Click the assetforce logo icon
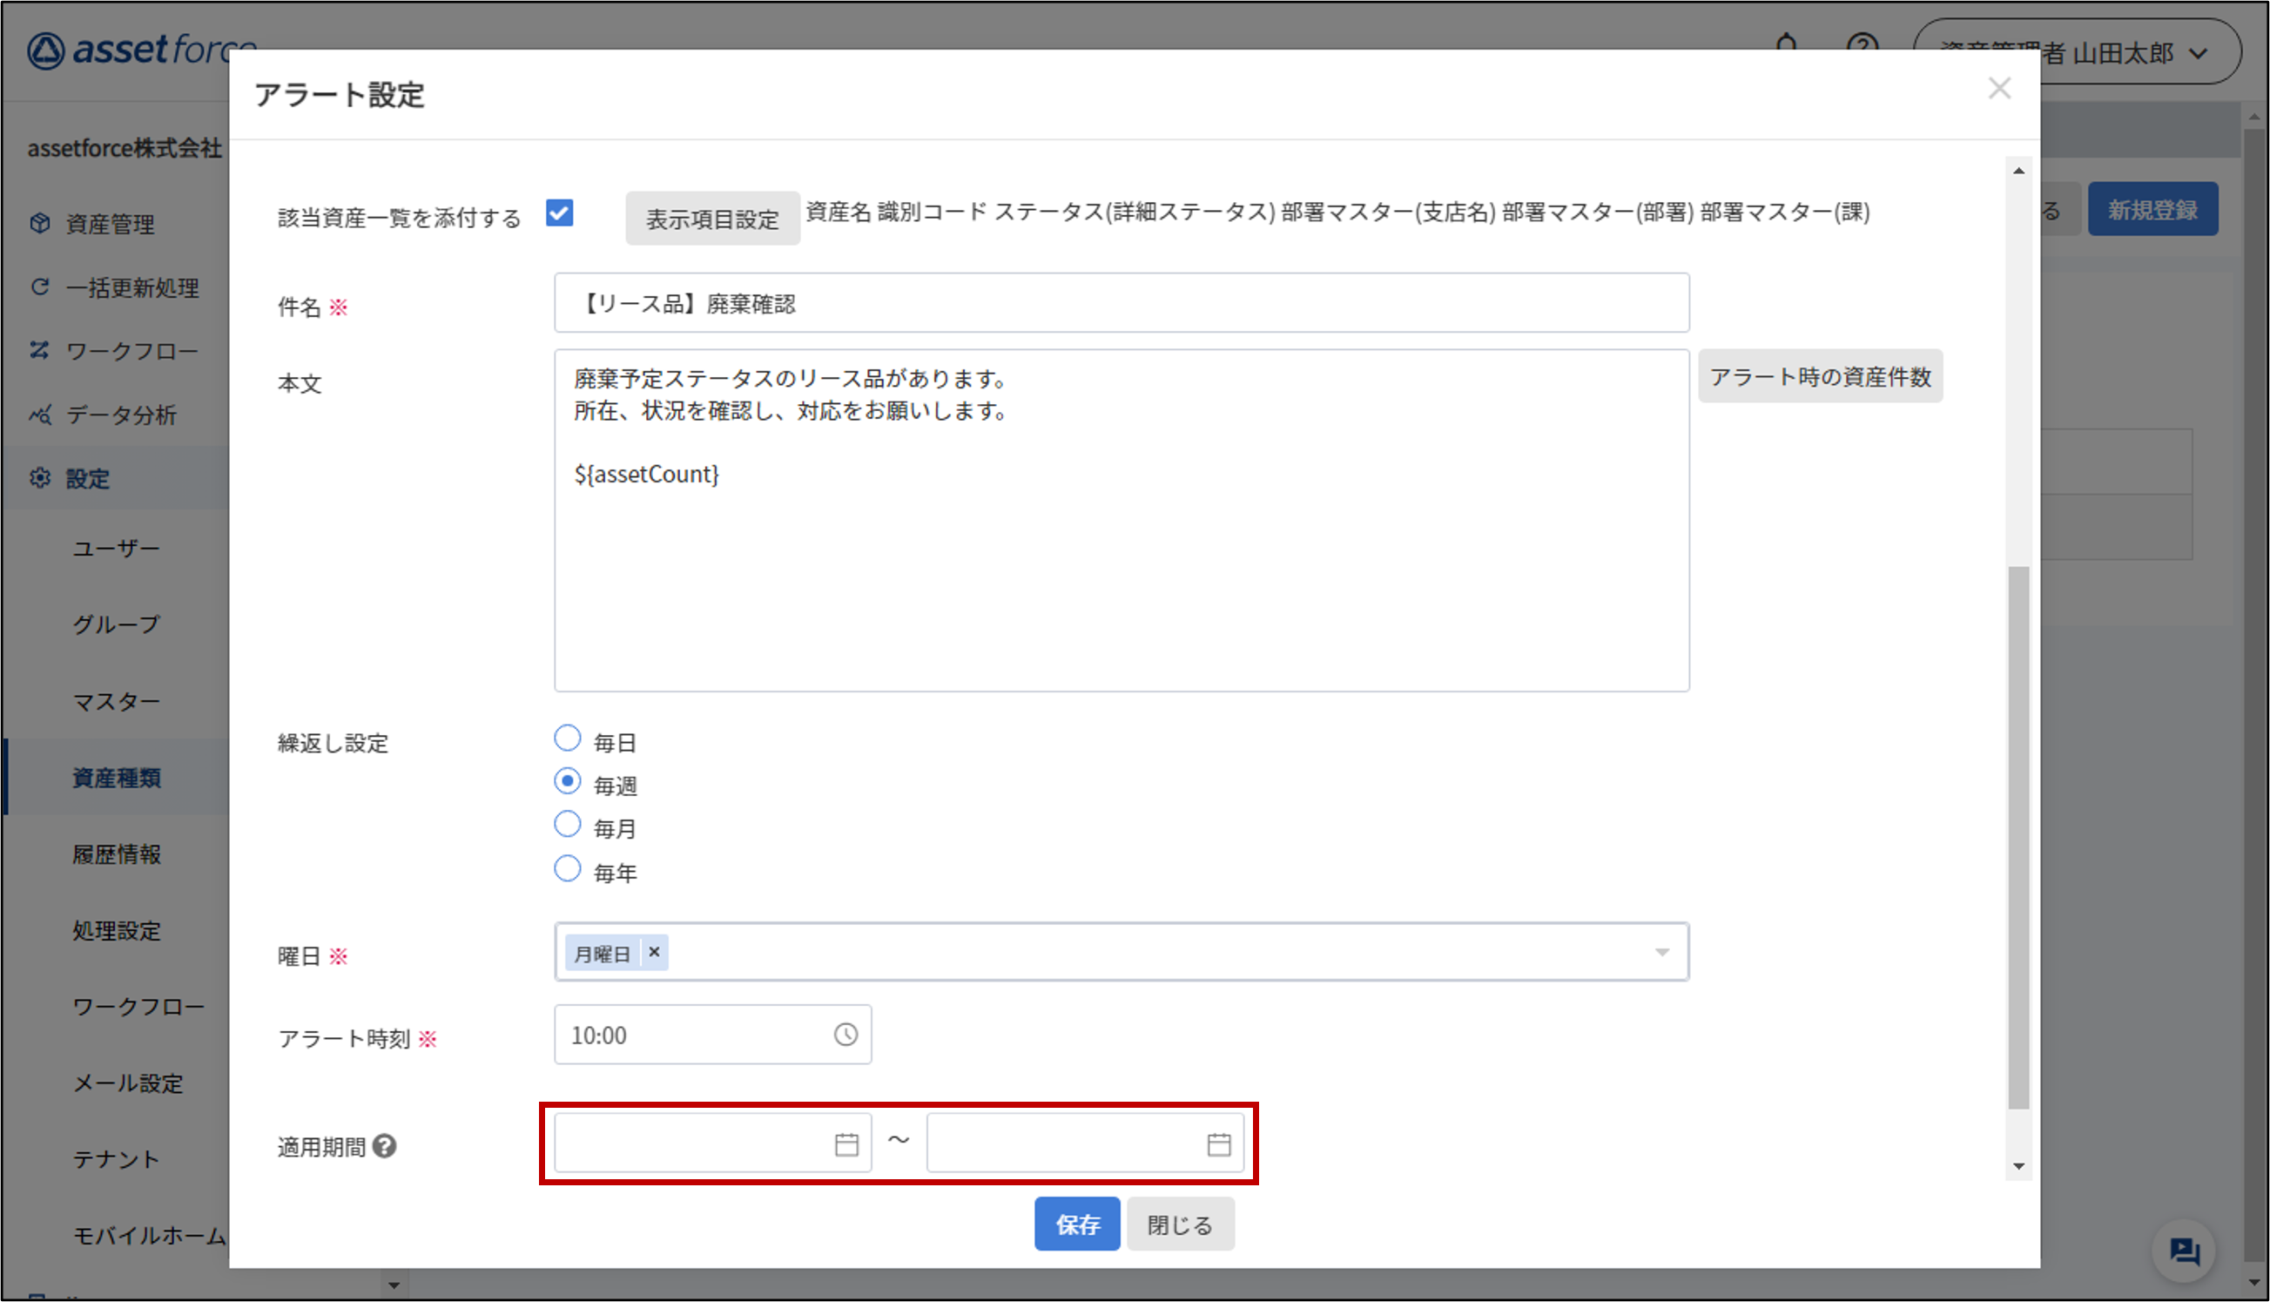This screenshot has width=2270, height=1302. [x=45, y=51]
